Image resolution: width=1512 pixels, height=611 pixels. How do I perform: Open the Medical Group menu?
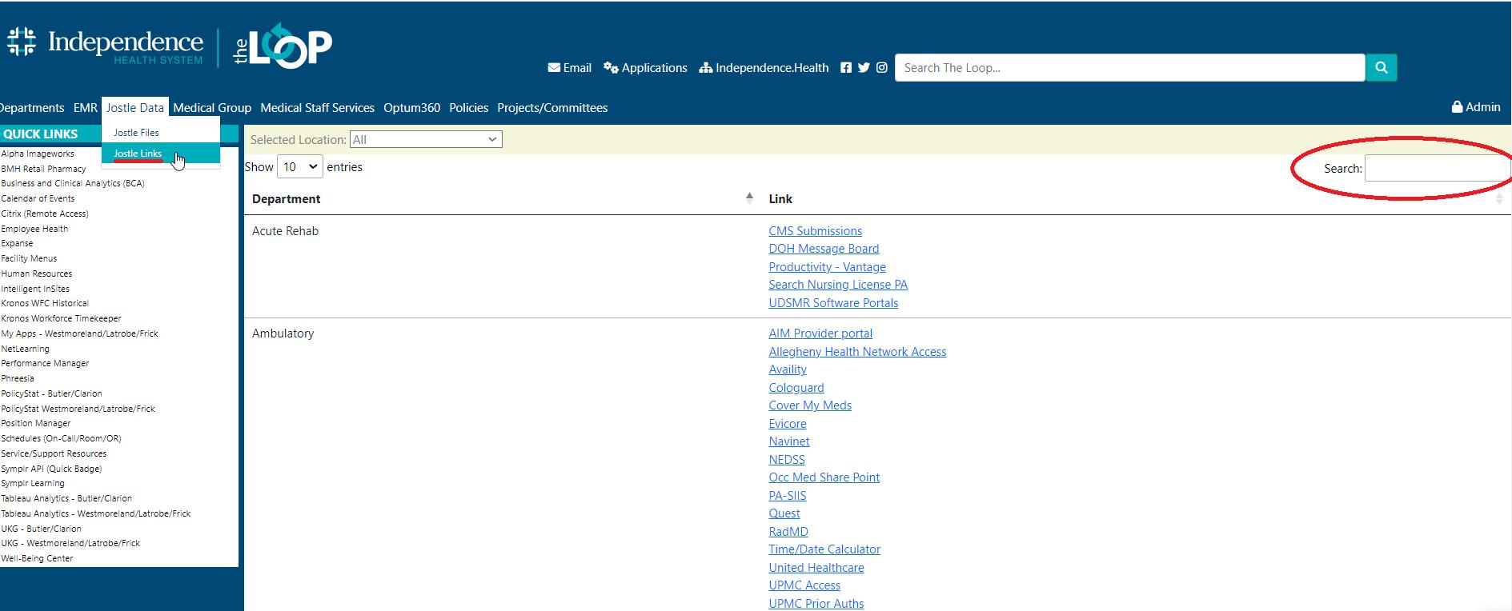tap(212, 108)
